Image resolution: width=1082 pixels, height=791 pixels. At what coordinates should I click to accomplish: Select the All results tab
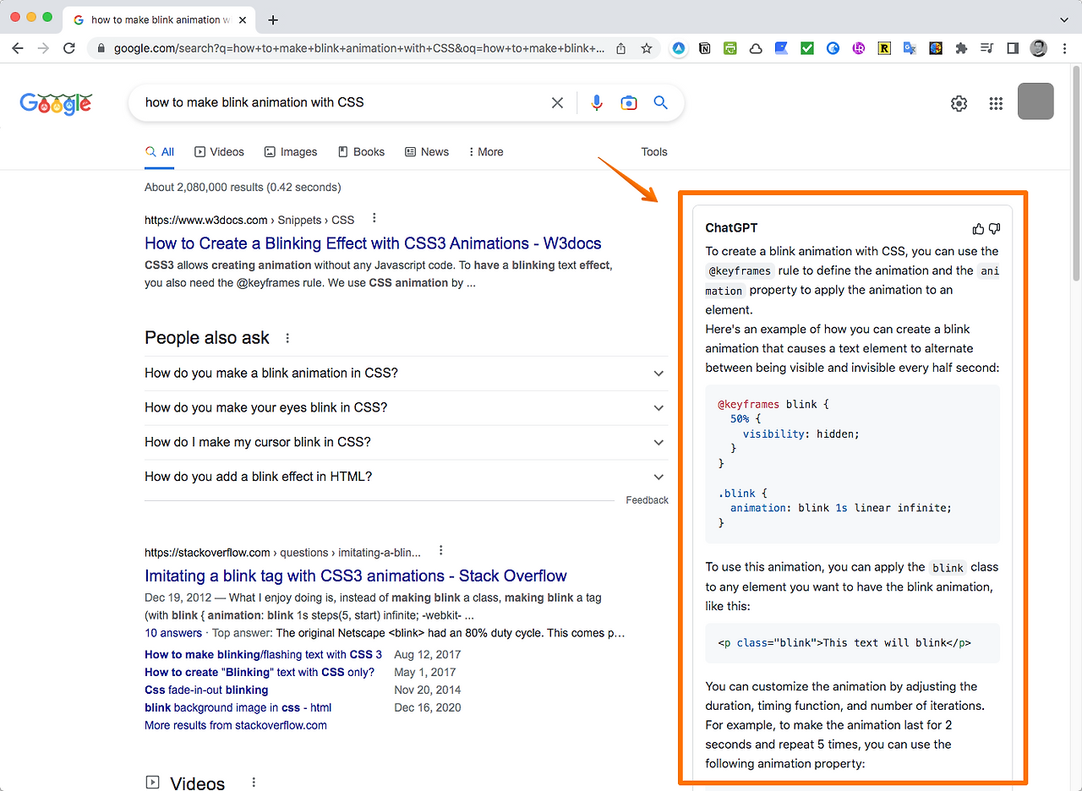160,152
